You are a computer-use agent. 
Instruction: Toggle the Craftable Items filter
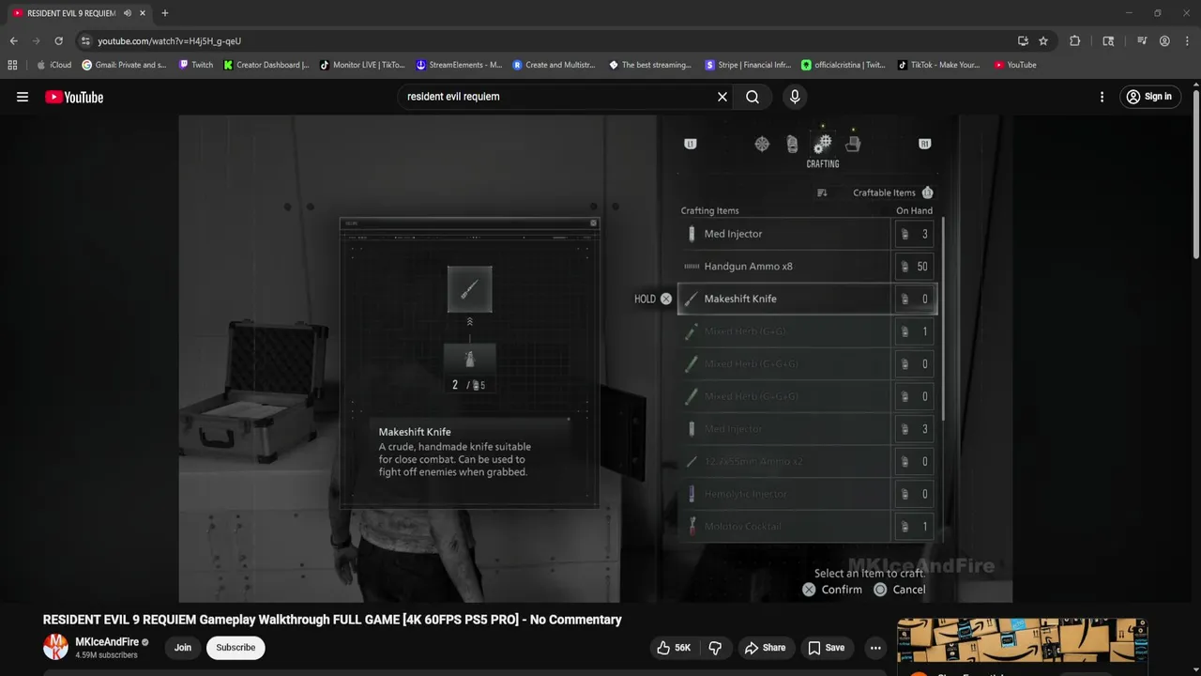point(893,193)
